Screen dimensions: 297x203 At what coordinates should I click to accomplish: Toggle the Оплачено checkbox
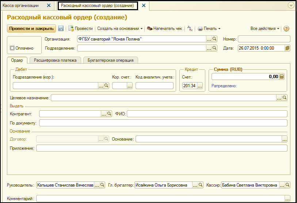tap(12, 48)
